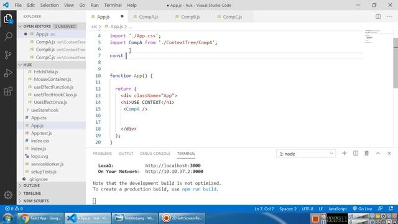Change encoding via UTF-8 status item
Viewport: 398px width, 224px height.
[308, 208]
